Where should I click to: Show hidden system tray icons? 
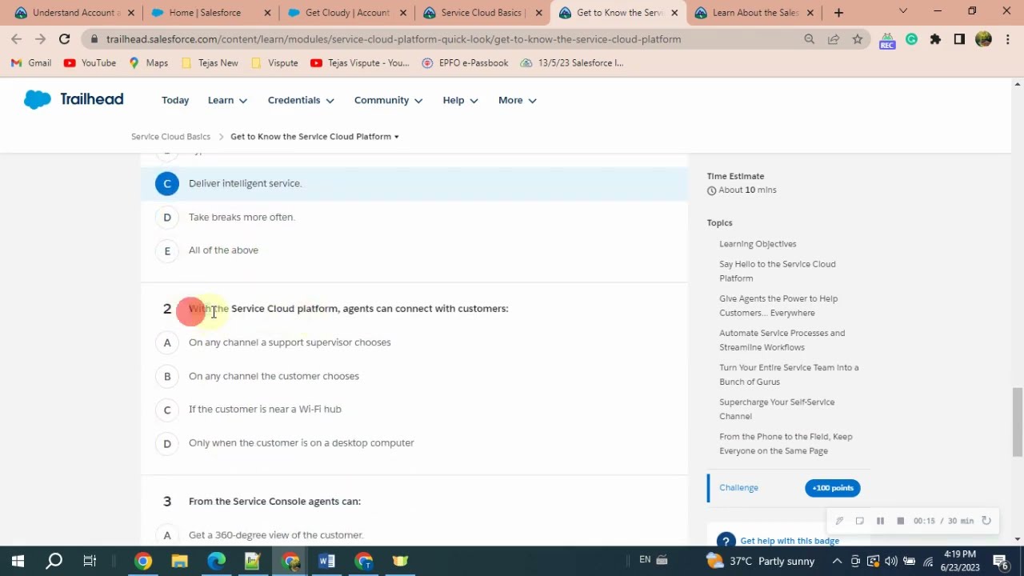pos(838,561)
